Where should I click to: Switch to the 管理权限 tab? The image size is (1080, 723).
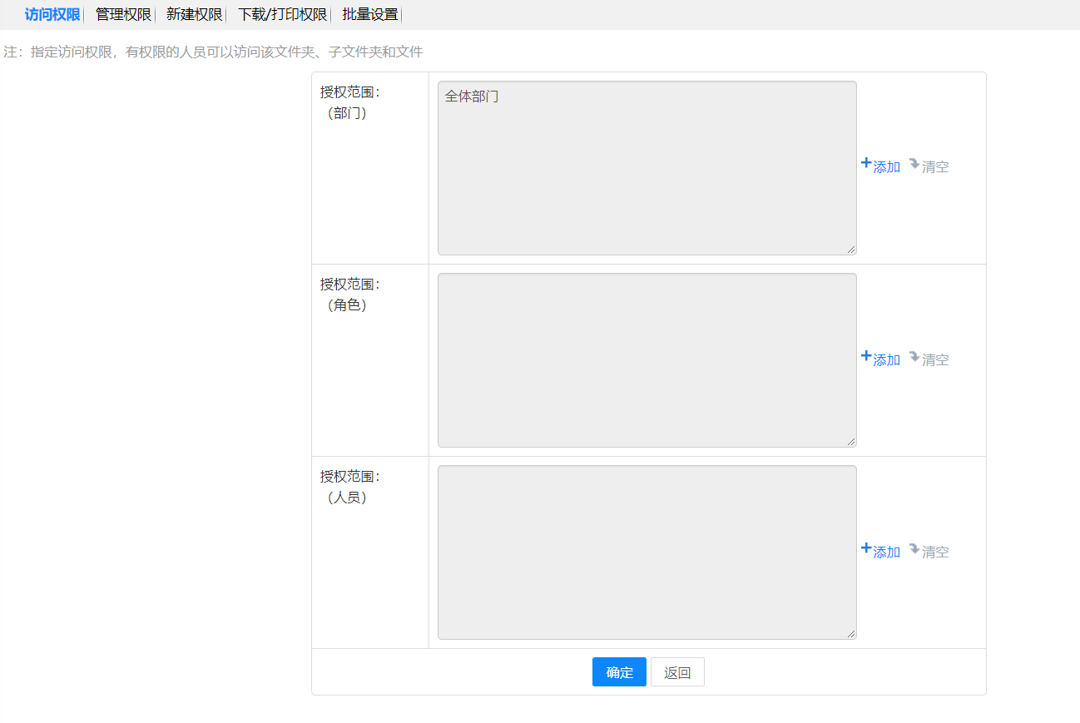pyautogui.click(x=123, y=14)
